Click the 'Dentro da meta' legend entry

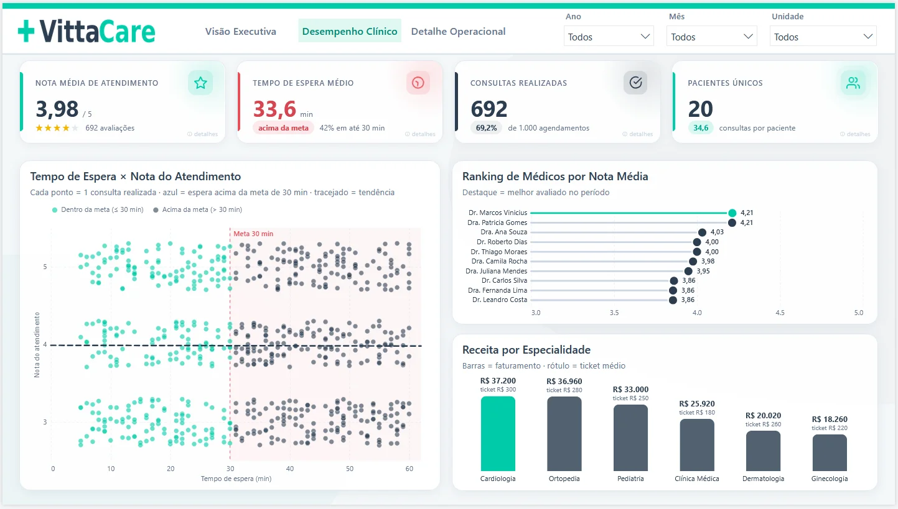click(98, 210)
